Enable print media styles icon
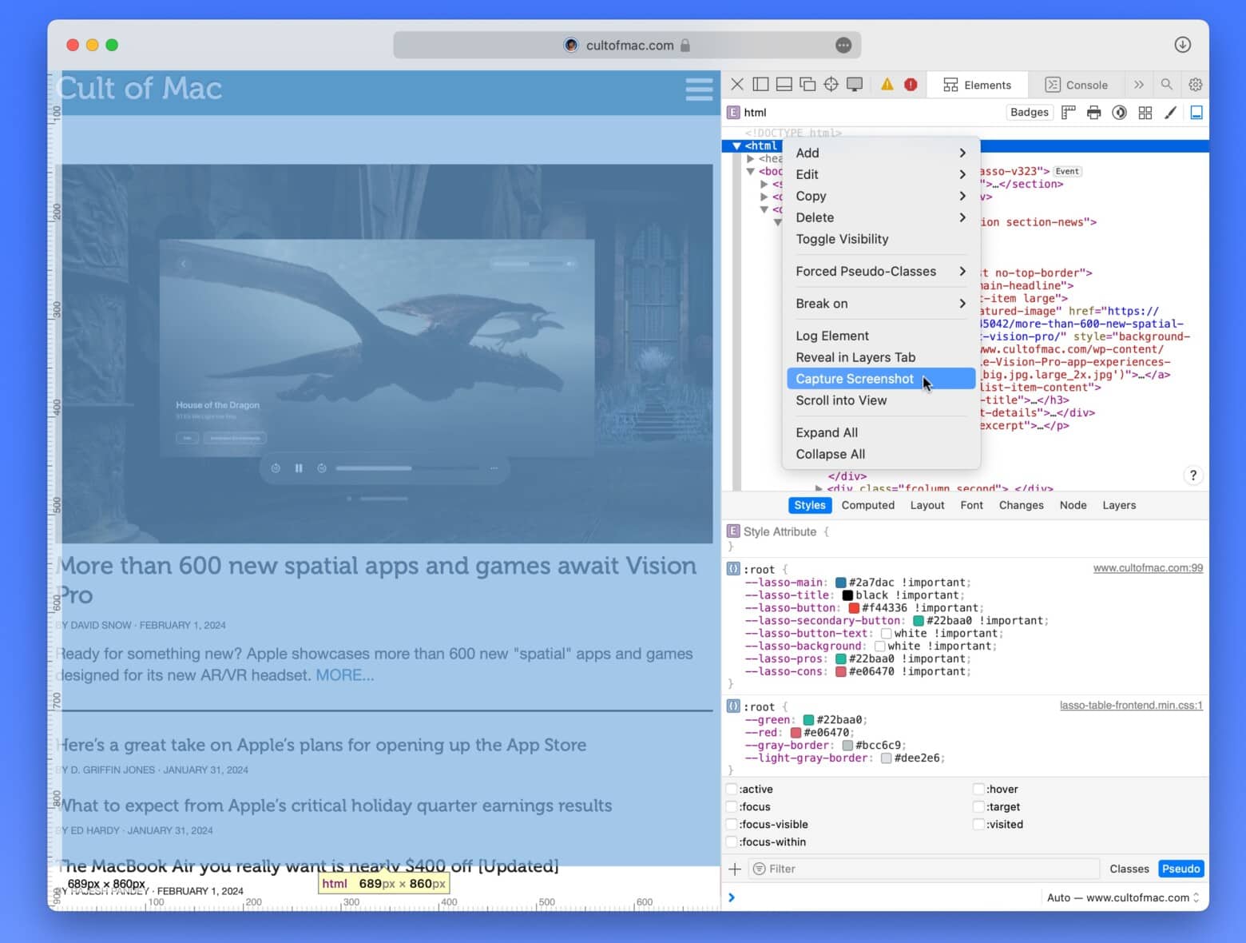Image resolution: width=1246 pixels, height=943 pixels. coord(1094,113)
